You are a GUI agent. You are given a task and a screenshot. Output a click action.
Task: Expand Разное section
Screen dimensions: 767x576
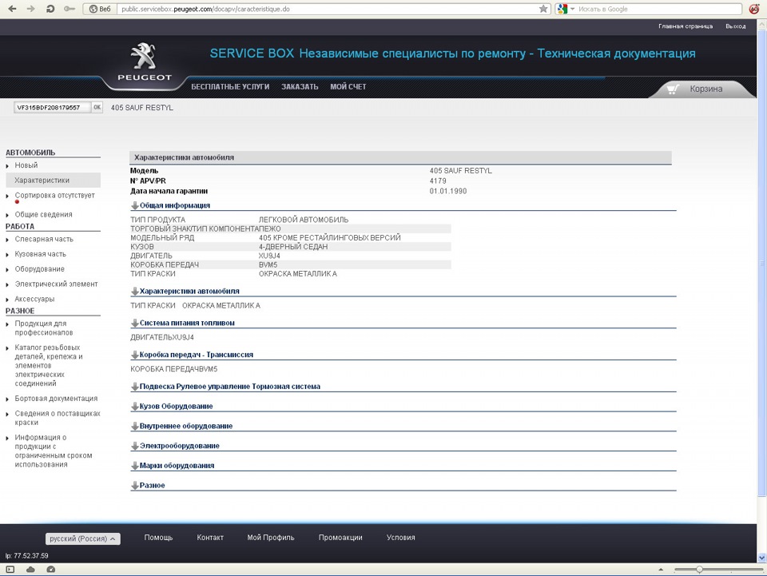148,486
